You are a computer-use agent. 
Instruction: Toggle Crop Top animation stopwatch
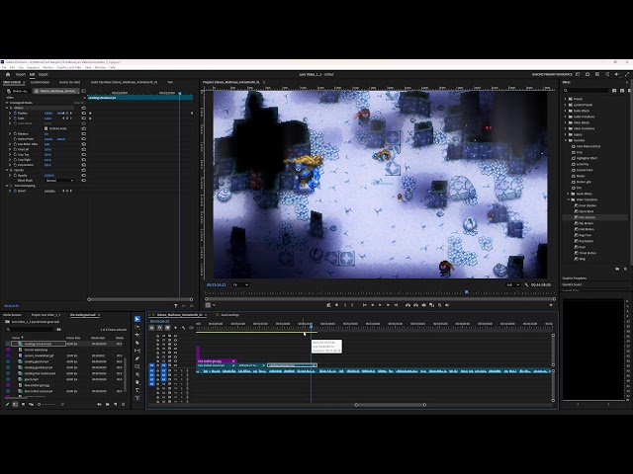(15, 154)
